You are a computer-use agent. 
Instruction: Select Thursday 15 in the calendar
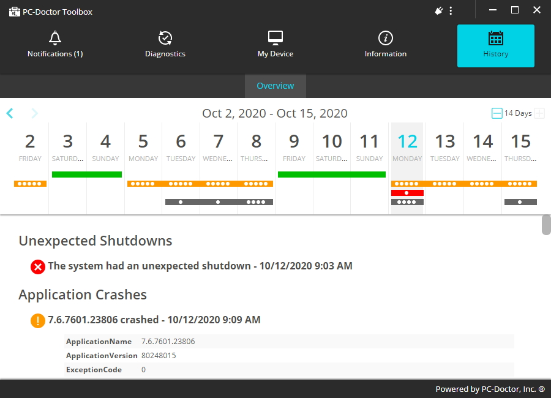coord(520,147)
